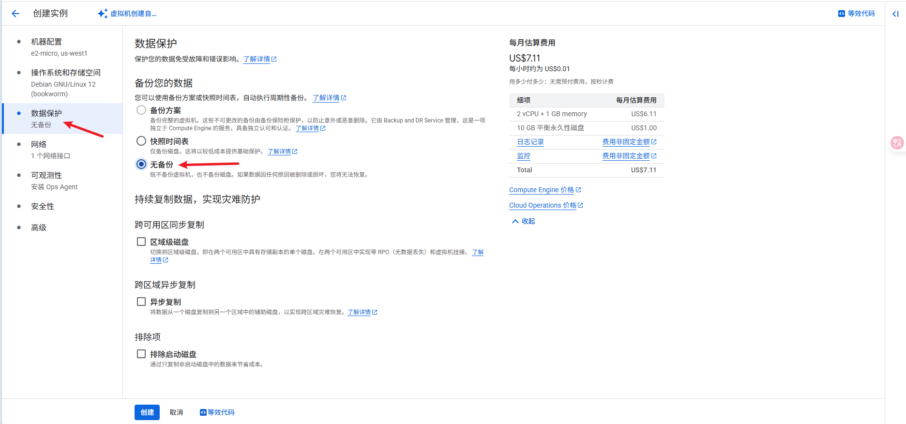Screen dimensions: 906x424
Task: Open the 日志记录 link in cost table
Action: [x=530, y=142]
